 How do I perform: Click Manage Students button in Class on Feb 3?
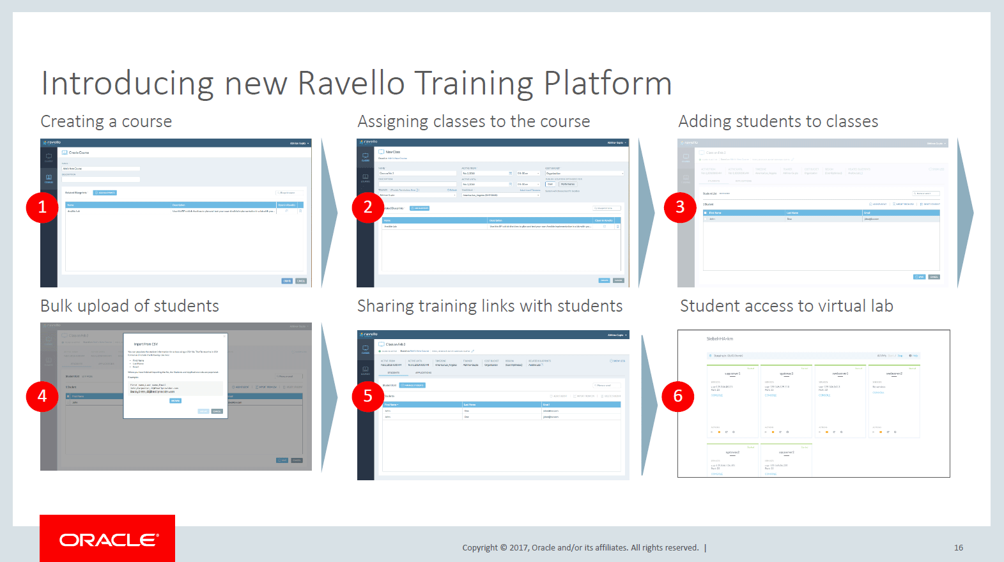tap(412, 385)
